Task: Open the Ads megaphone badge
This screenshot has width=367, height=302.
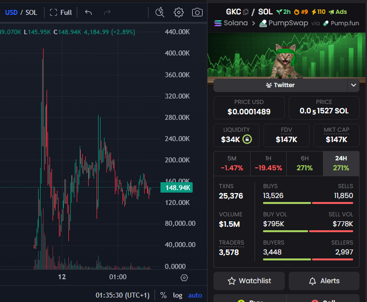Action: pyautogui.click(x=338, y=12)
